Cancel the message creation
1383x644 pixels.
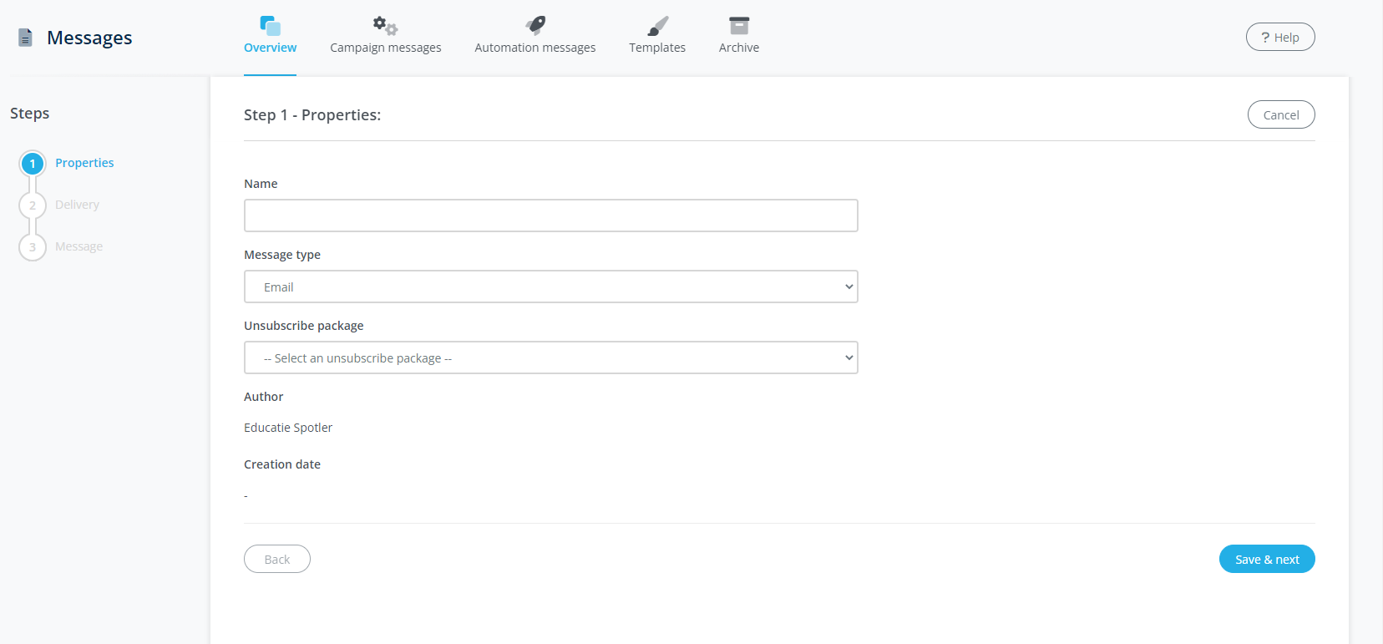coord(1280,115)
